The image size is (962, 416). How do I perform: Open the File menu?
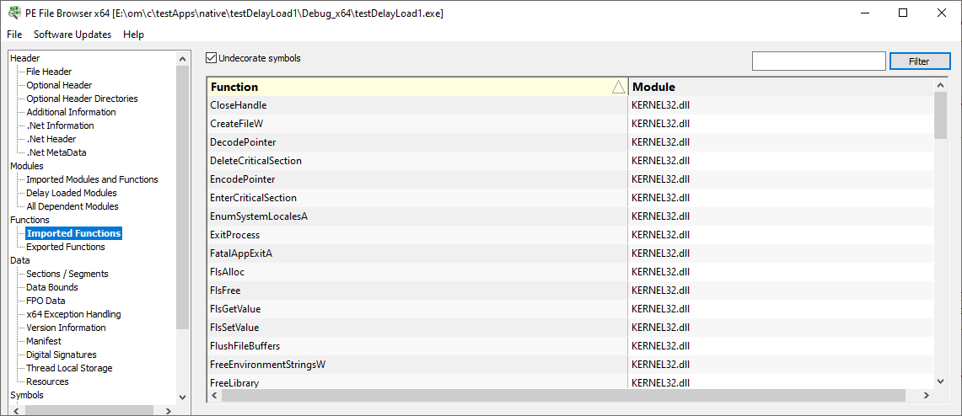14,35
